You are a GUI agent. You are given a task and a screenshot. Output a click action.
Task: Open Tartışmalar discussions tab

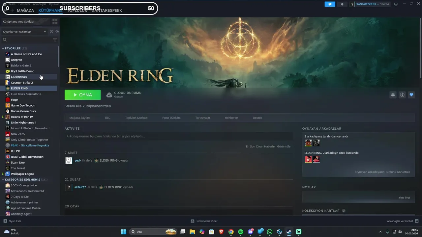coord(203,118)
